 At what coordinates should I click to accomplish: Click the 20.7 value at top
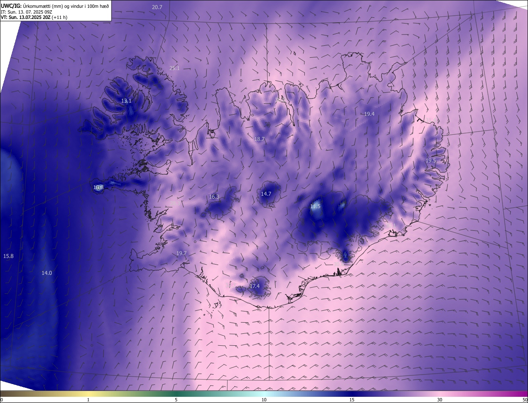coord(157,7)
